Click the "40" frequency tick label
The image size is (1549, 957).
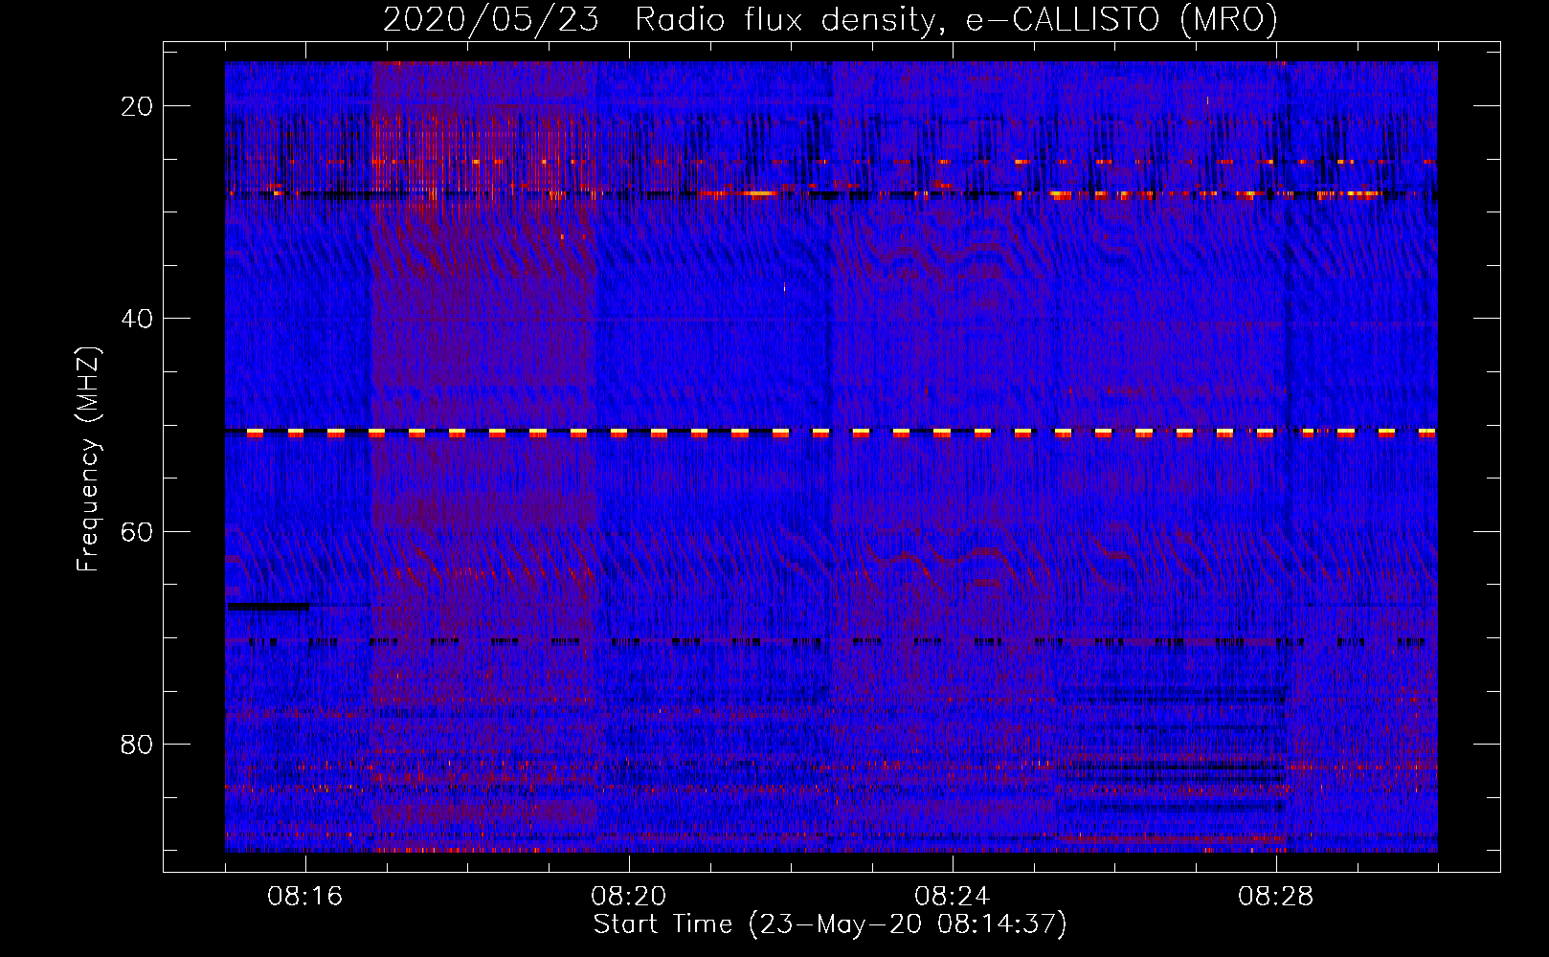(x=137, y=319)
